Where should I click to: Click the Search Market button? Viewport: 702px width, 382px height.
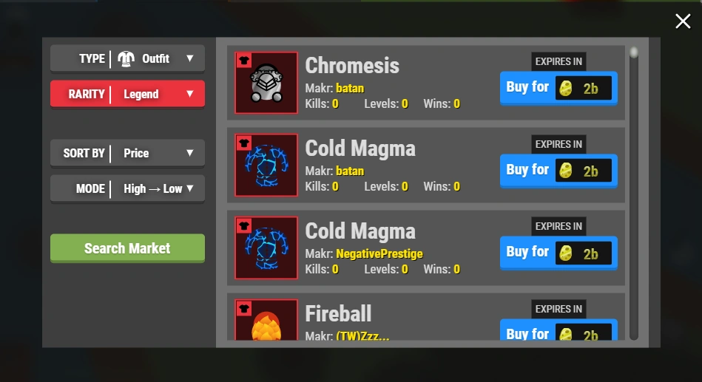[127, 248]
